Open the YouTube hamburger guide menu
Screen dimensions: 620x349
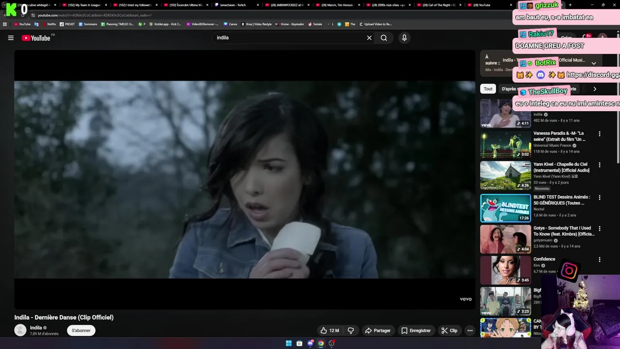11,38
